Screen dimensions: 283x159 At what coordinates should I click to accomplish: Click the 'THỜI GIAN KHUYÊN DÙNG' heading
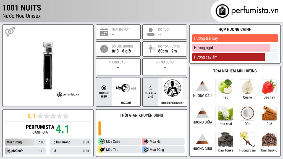(141, 115)
